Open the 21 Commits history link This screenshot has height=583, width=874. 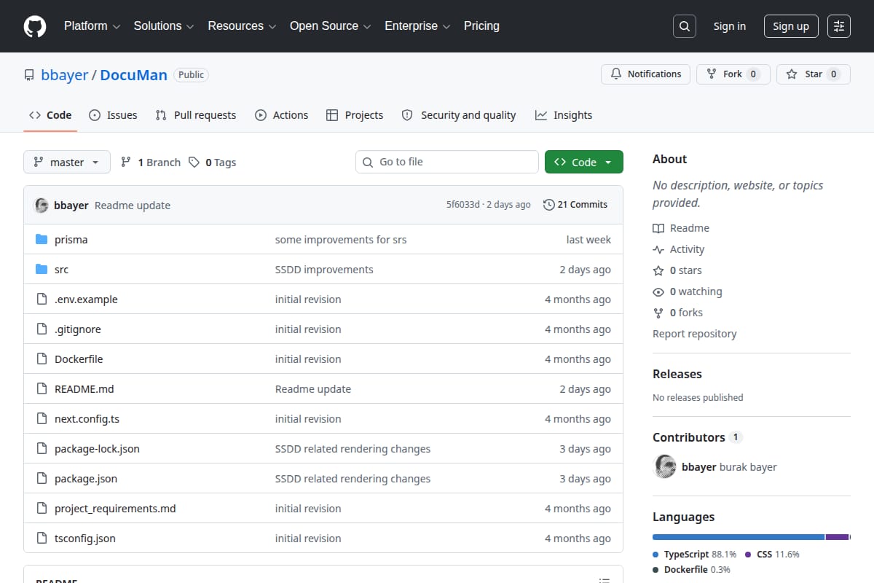[575, 205]
